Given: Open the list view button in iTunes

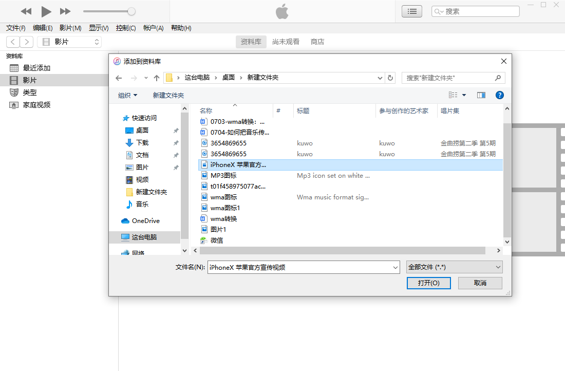Looking at the screenshot, I should click(412, 11).
